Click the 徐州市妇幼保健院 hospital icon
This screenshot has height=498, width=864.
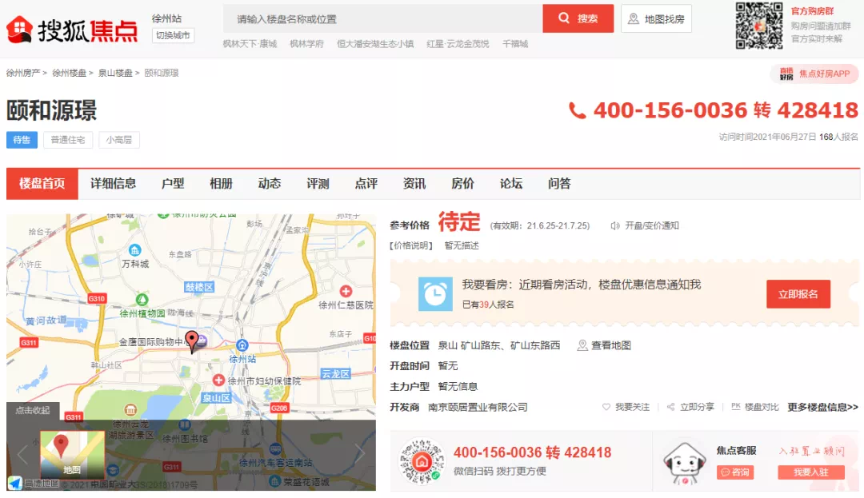point(218,380)
